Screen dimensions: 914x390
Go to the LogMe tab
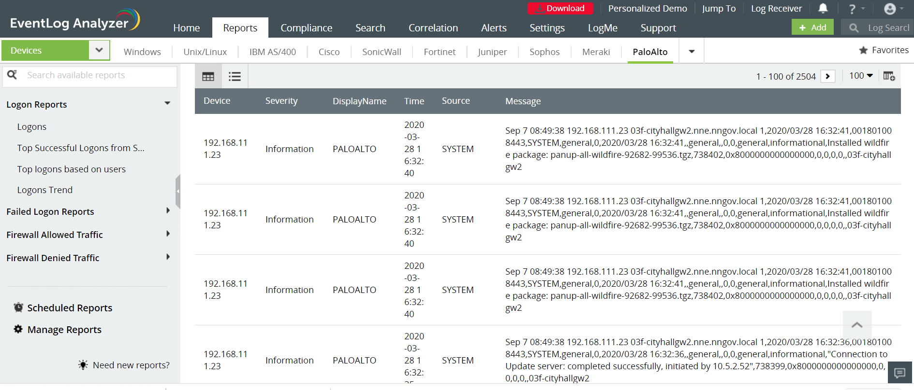[603, 28]
